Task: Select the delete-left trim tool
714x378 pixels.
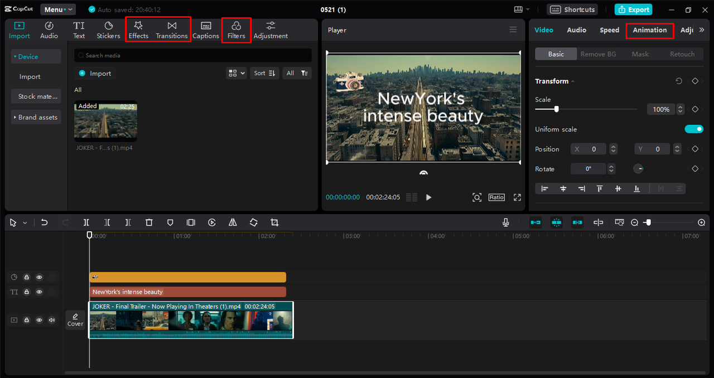Action: (x=107, y=222)
